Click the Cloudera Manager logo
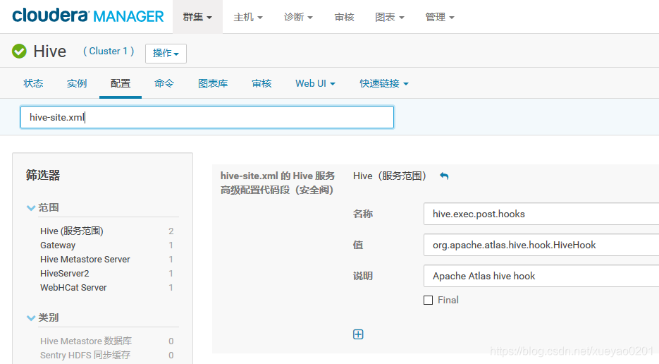Image resolution: width=659 pixels, height=364 pixels. (88, 16)
